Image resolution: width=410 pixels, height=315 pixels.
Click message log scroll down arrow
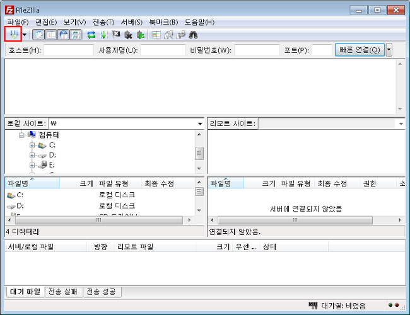coord(400,109)
